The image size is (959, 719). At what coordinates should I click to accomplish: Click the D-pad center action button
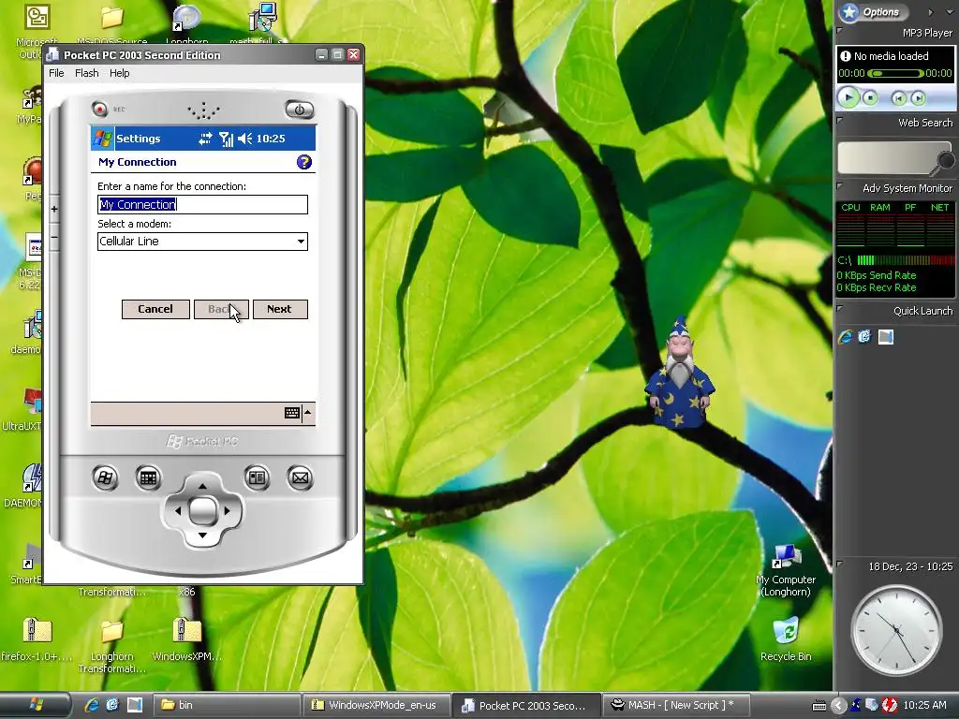(x=202, y=511)
